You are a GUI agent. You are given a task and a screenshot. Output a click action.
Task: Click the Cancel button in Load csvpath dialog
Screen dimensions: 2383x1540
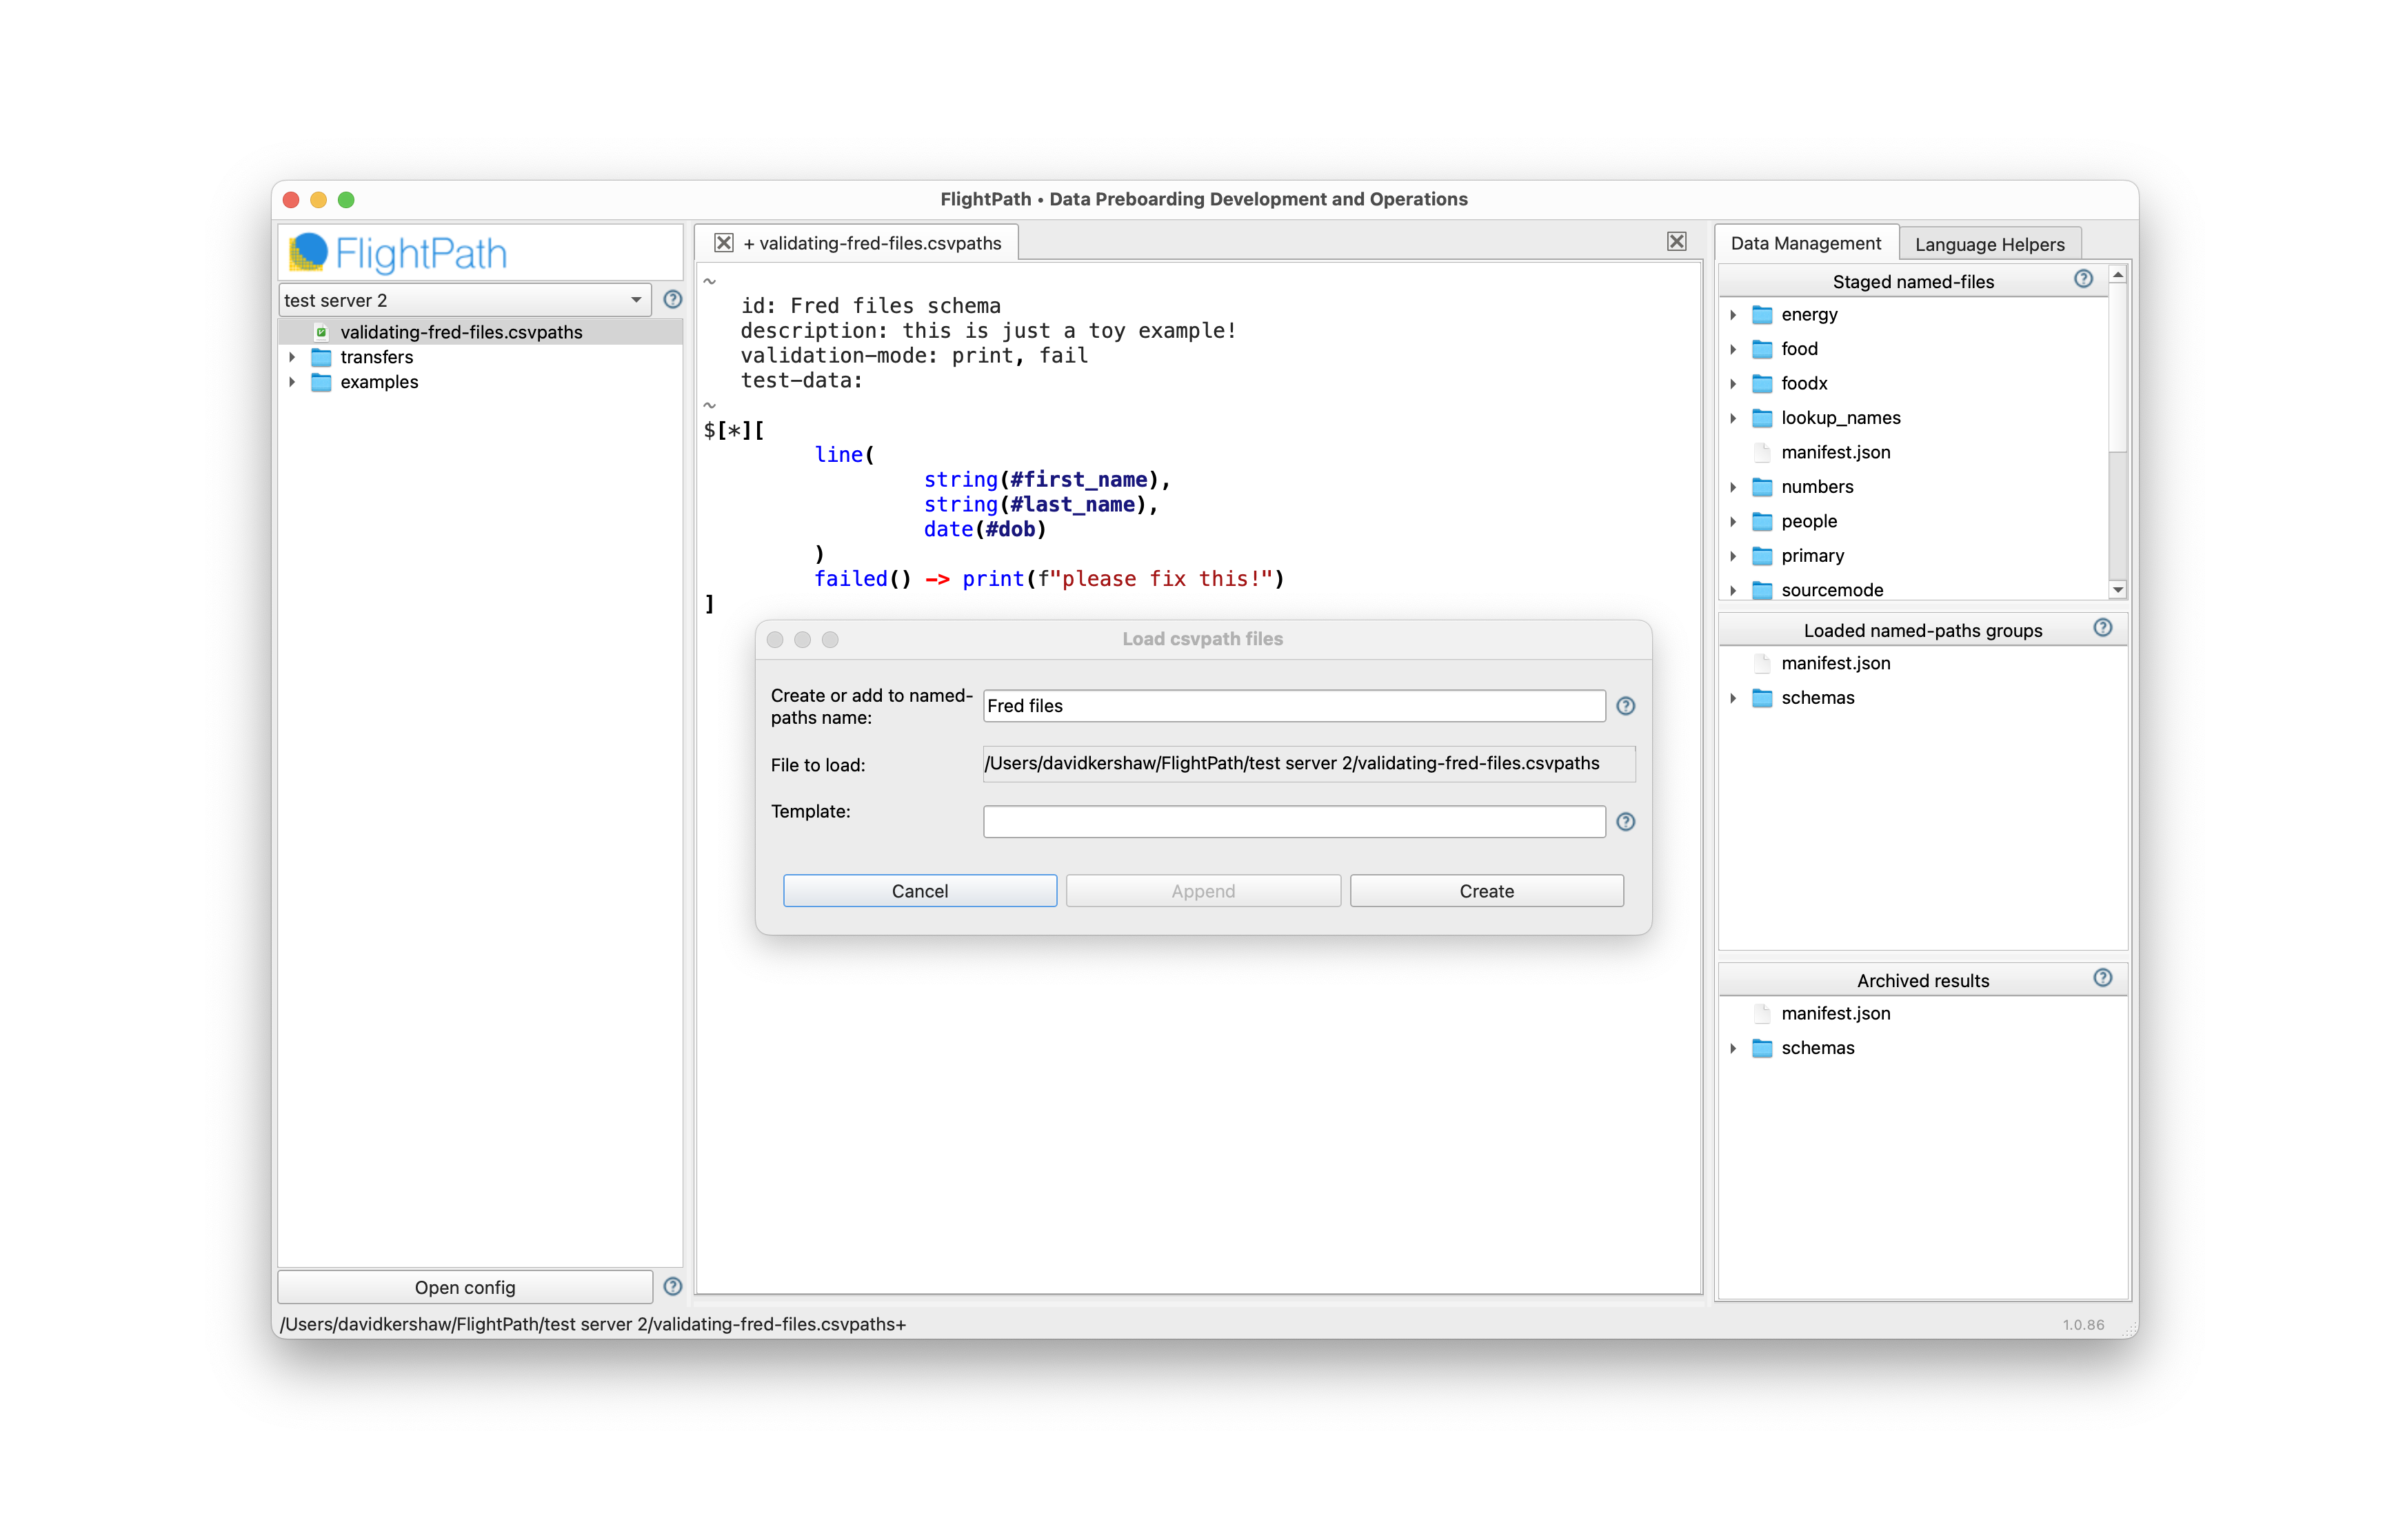click(x=919, y=890)
